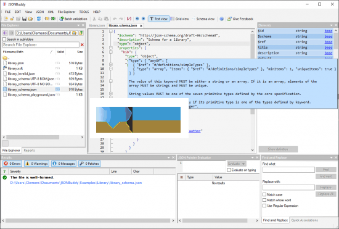The height and width of the screenshot is (229, 339).
Task: Click the gray Forward arrow in File Explorer
Action: (11, 33)
